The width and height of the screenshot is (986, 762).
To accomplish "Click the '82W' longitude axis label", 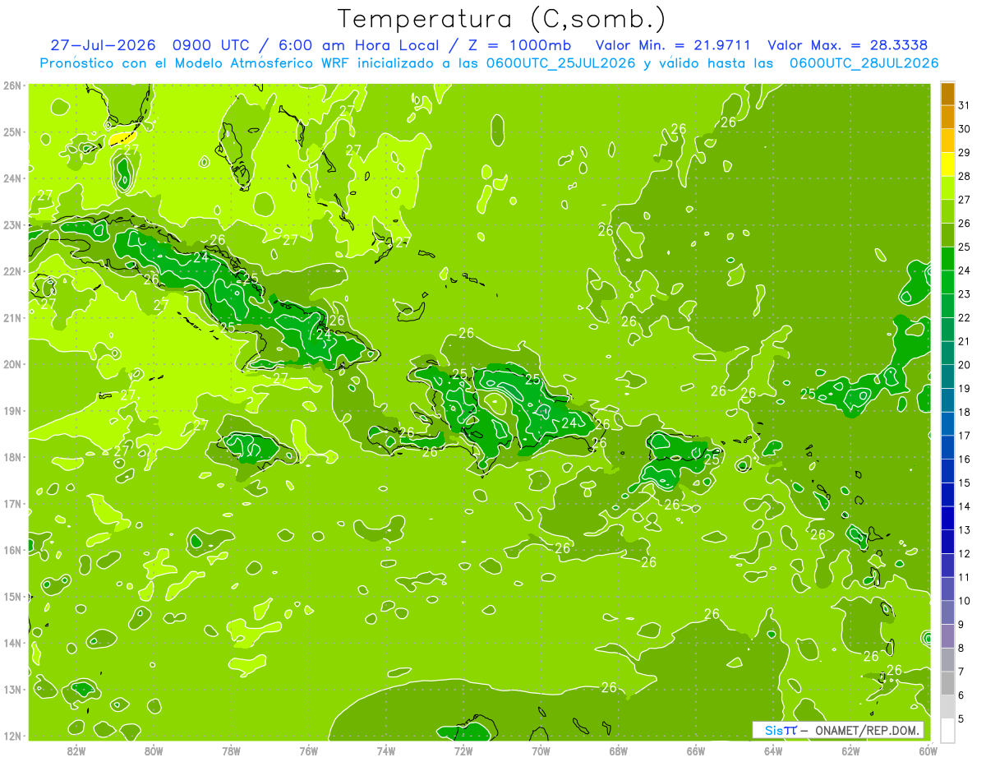I will pyautogui.click(x=76, y=750).
